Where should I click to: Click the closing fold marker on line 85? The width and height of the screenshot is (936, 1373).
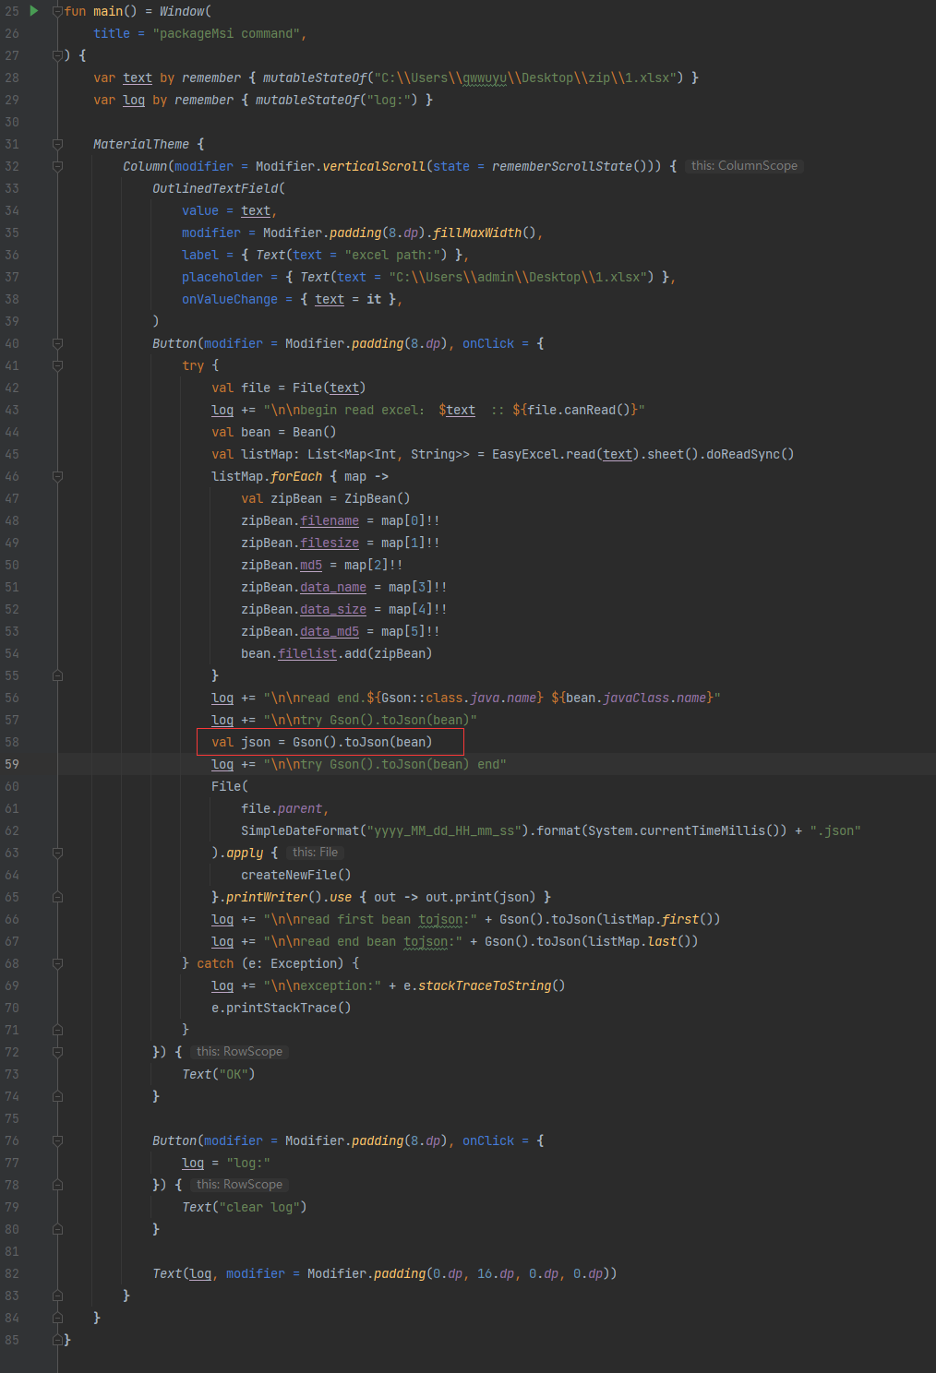[57, 1340]
